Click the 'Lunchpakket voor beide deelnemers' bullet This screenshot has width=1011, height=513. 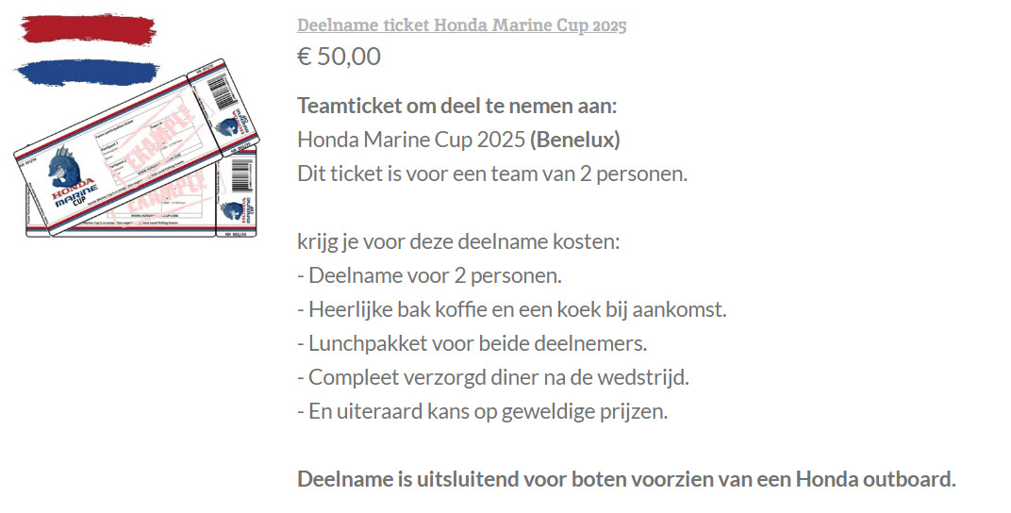[x=472, y=343]
